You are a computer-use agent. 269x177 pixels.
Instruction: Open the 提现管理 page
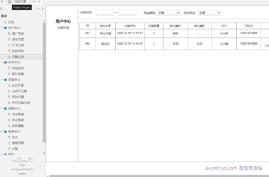(18, 143)
